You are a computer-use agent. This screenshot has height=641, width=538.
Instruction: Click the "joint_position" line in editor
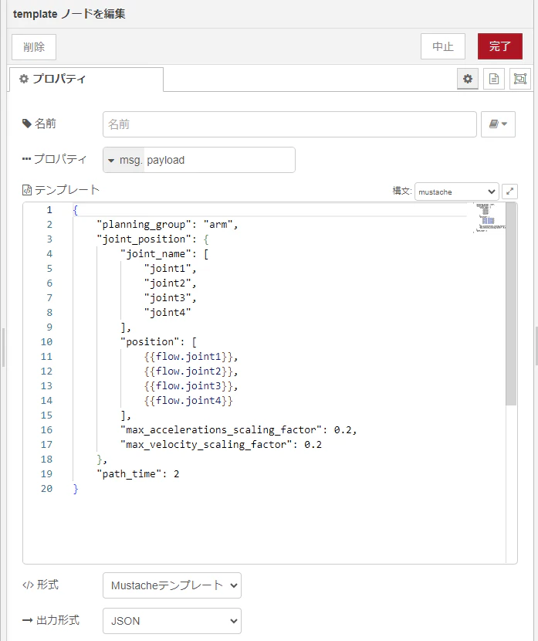tap(153, 239)
